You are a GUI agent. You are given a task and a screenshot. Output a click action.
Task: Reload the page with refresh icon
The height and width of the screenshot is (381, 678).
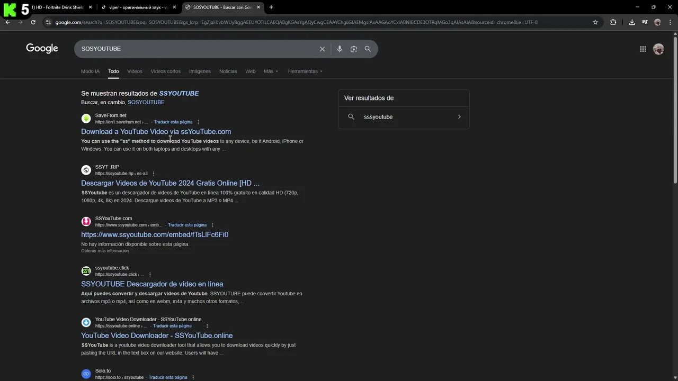tap(33, 22)
